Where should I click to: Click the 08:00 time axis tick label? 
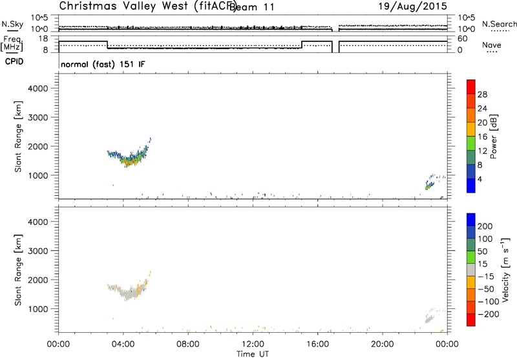188,344
